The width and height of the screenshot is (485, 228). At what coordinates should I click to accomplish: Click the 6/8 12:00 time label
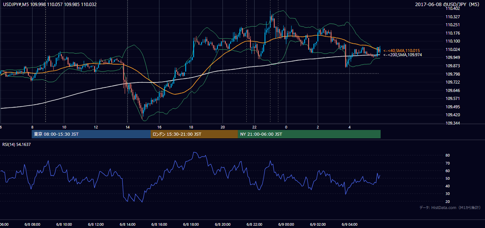pyautogui.click(x=96, y=225)
